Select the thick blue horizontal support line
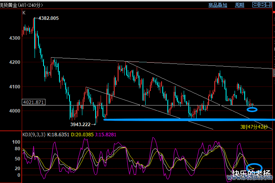 click(189, 120)
